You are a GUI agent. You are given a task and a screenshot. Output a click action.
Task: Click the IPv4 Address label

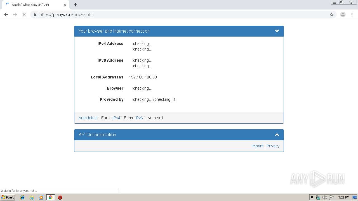coord(110,44)
